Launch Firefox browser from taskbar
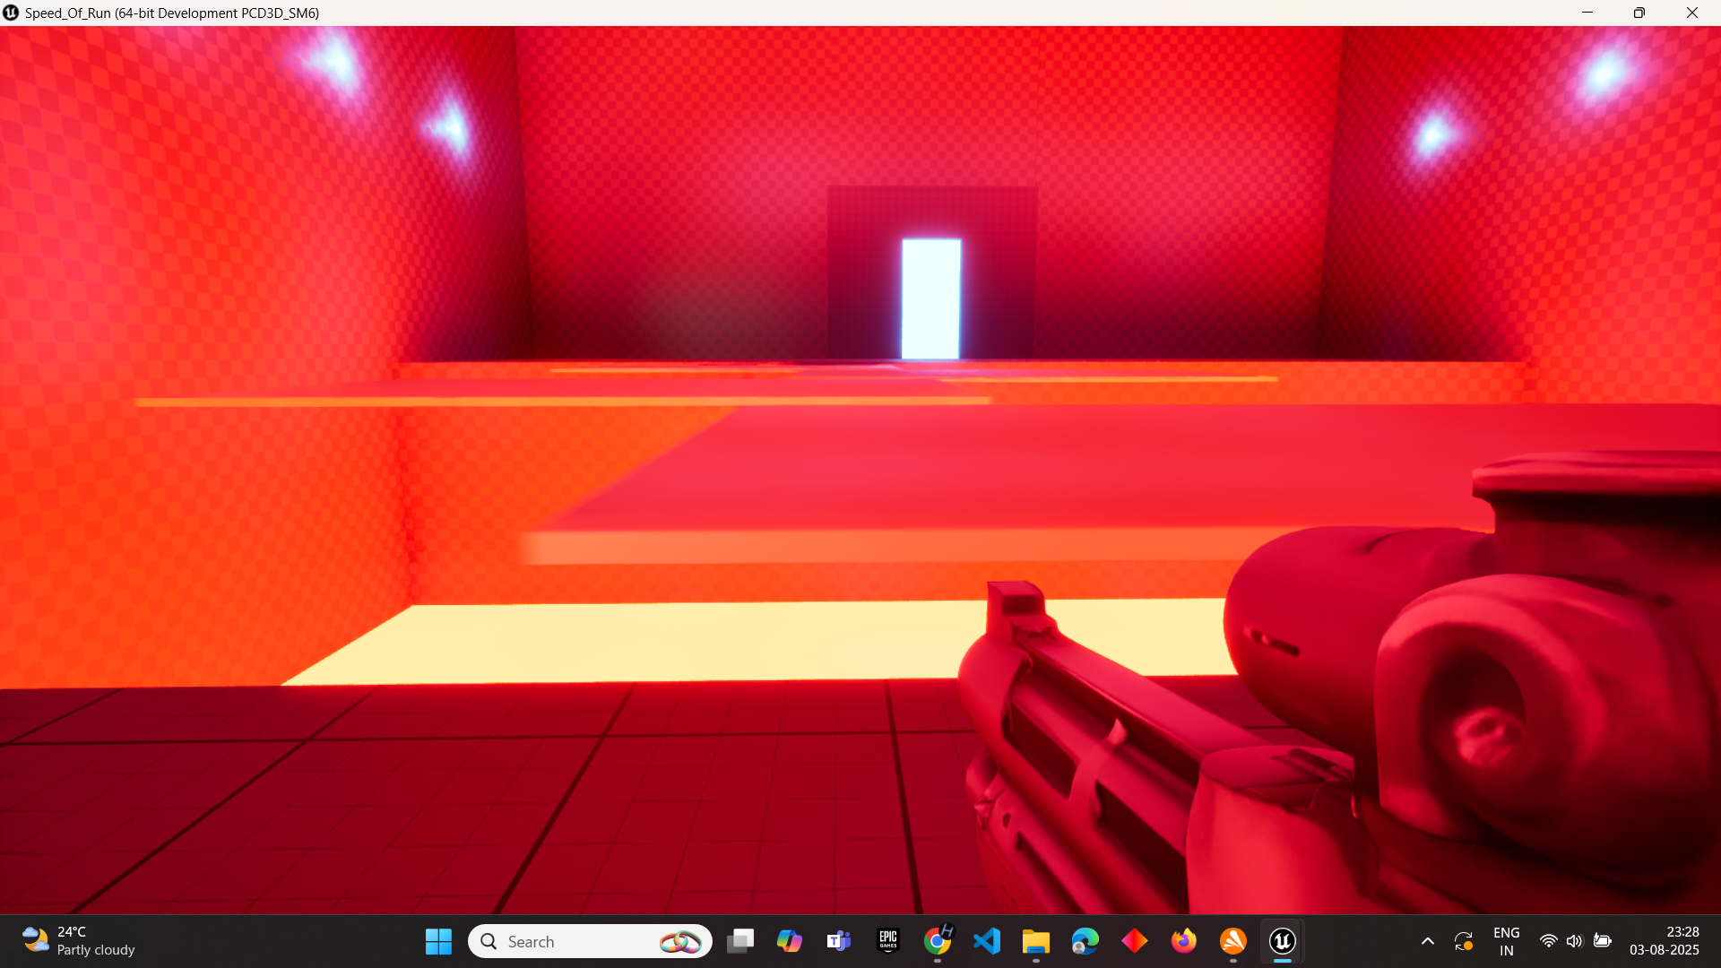This screenshot has width=1721, height=968. click(1183, 941)
